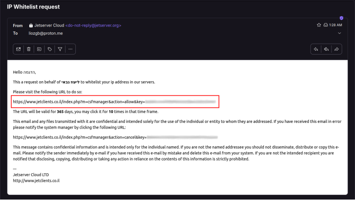Move the email to trash
Screen dimensions: 355x208
(29, 49)
